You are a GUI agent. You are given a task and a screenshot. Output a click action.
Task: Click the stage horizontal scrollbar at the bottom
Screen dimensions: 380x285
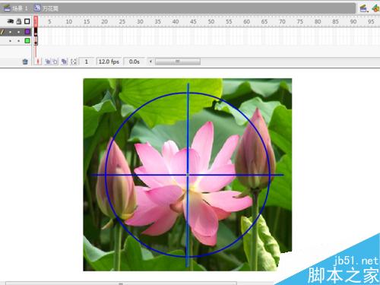[121, 283]
